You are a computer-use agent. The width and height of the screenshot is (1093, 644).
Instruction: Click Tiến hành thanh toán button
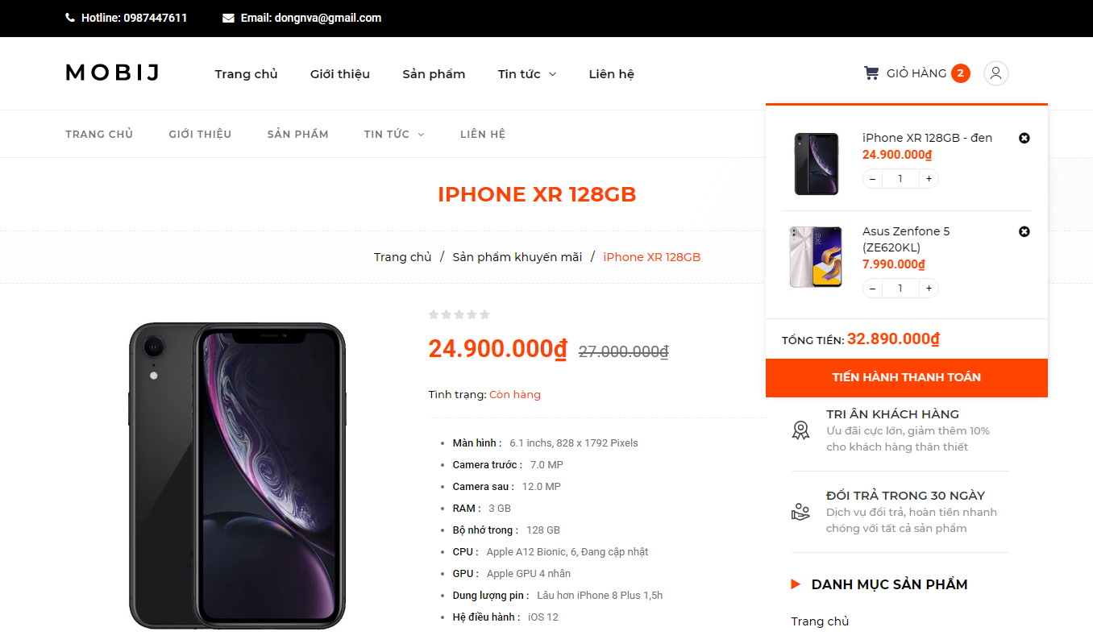906,378
